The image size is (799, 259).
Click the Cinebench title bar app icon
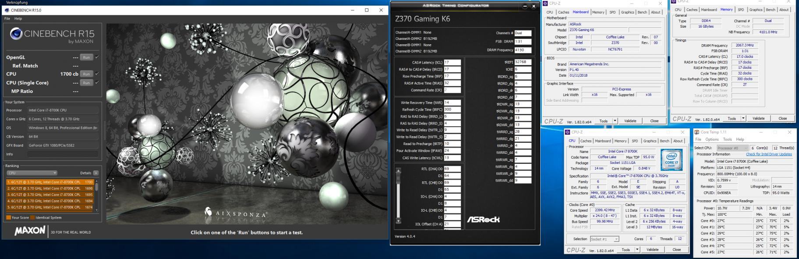point(7,10)
